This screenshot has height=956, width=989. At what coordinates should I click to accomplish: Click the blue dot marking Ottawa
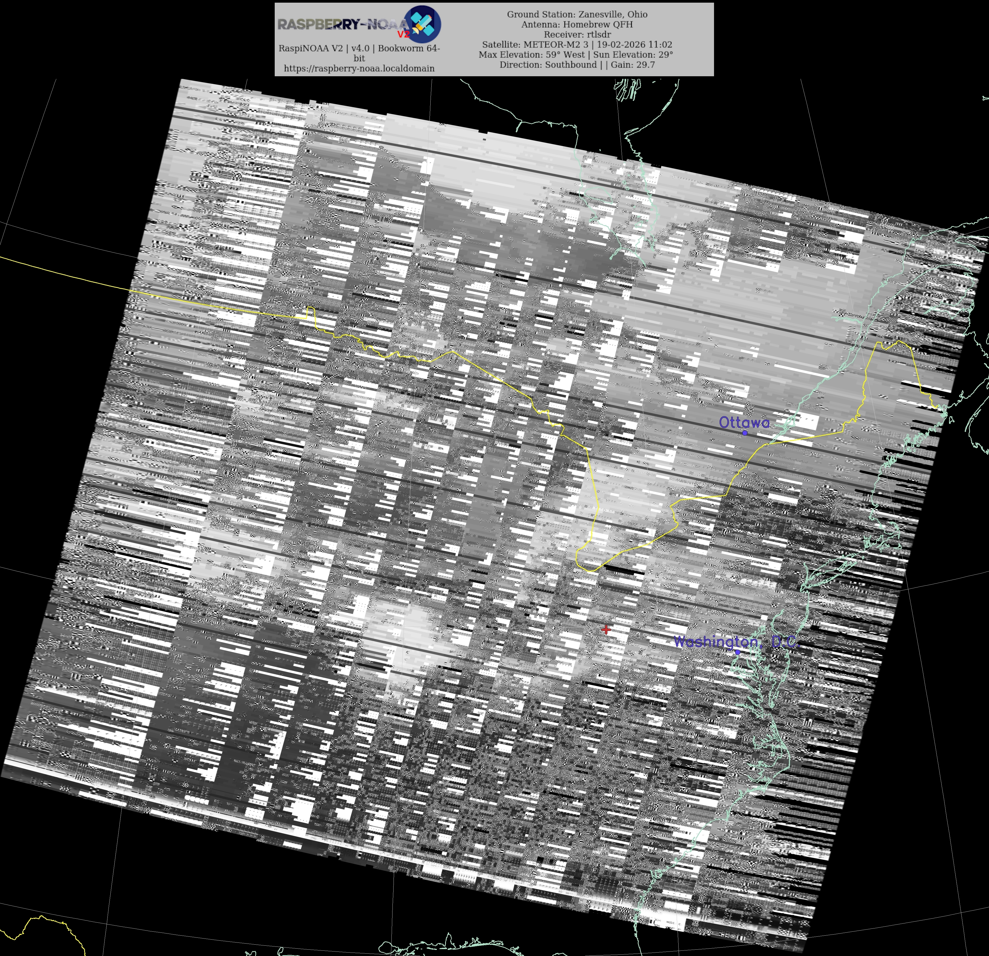745,433
